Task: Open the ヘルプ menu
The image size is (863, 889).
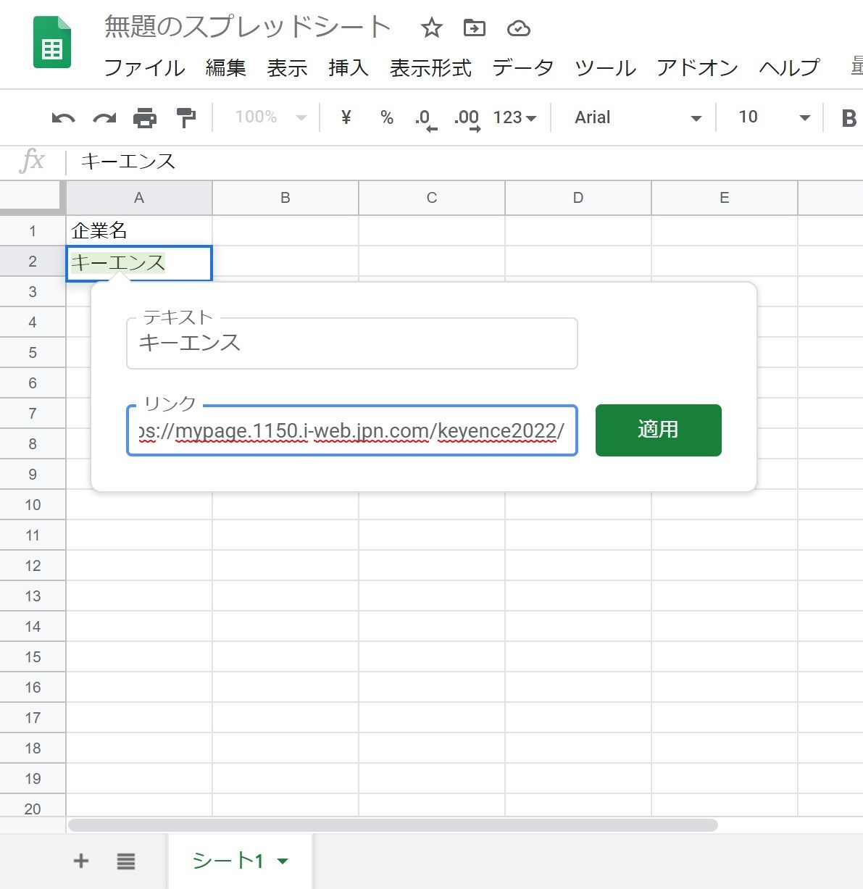Action: coord(790,68)
